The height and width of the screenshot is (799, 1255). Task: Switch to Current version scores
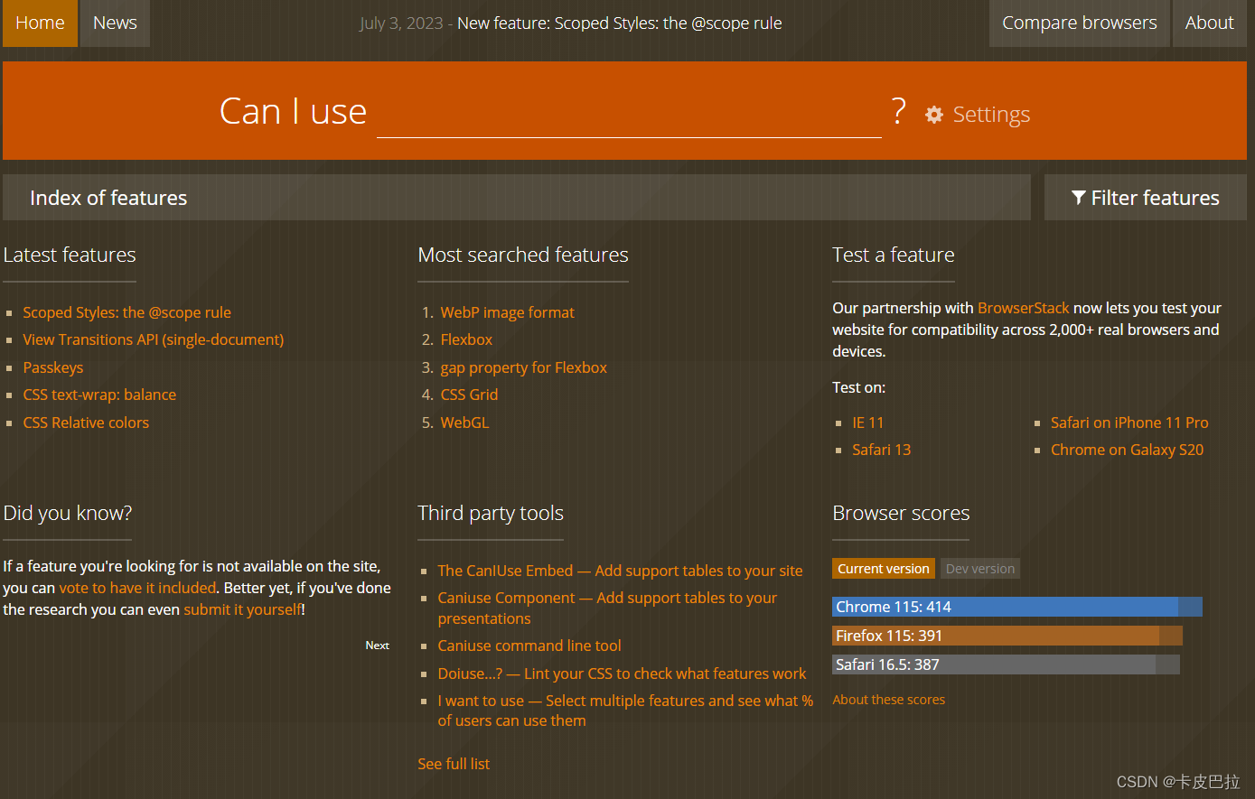[x=883, y=569]
